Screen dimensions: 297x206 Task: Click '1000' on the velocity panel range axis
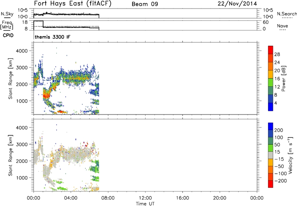pyautogui.click(x=22, y=178)
